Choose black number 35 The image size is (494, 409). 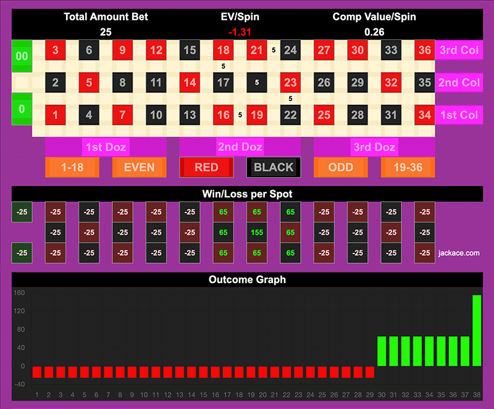tap(424, 82)
